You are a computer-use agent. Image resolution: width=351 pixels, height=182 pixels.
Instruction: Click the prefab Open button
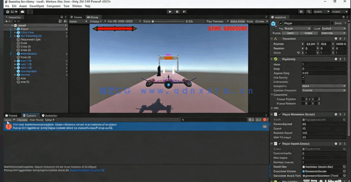click(x=290, y=33)
